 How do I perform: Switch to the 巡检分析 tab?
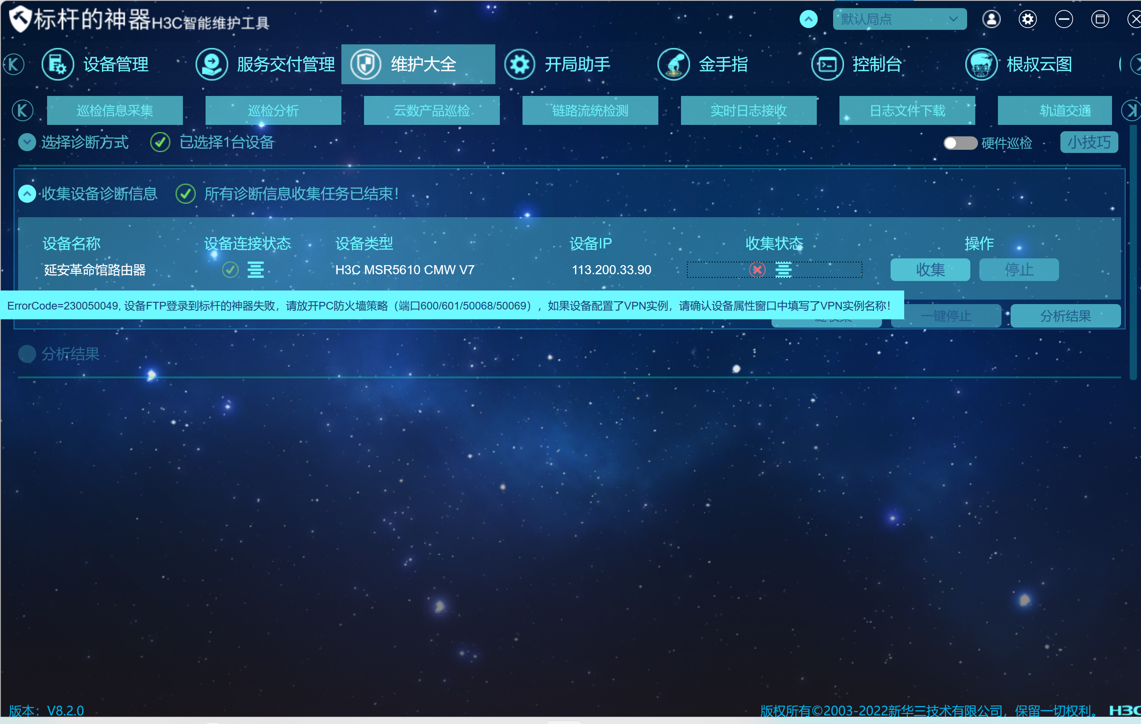[273, 111]
